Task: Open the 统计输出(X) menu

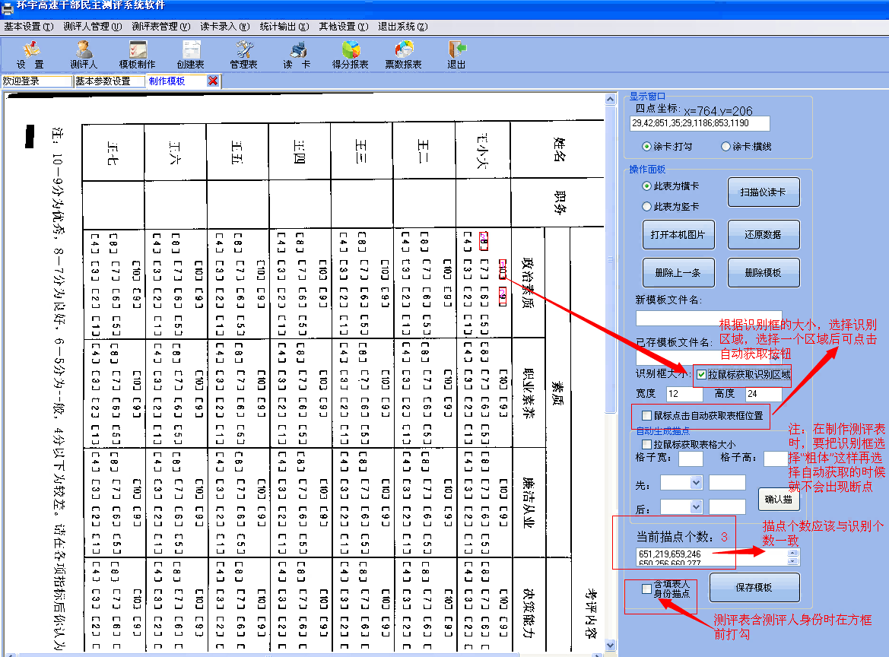Action: point(284,27)
